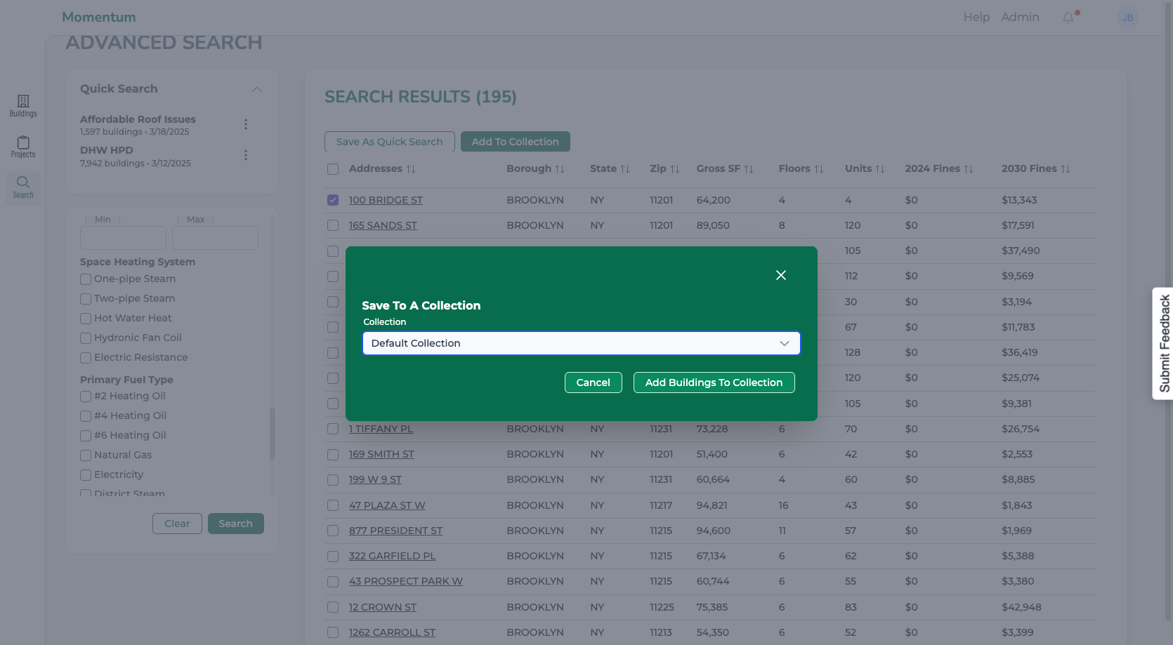Sort by Units column arrows
The height and width of the screenshot is (645, 1173).
tap(880, 169)
